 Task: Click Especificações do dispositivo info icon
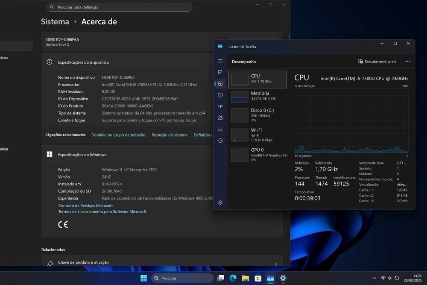tap(50, 62)
